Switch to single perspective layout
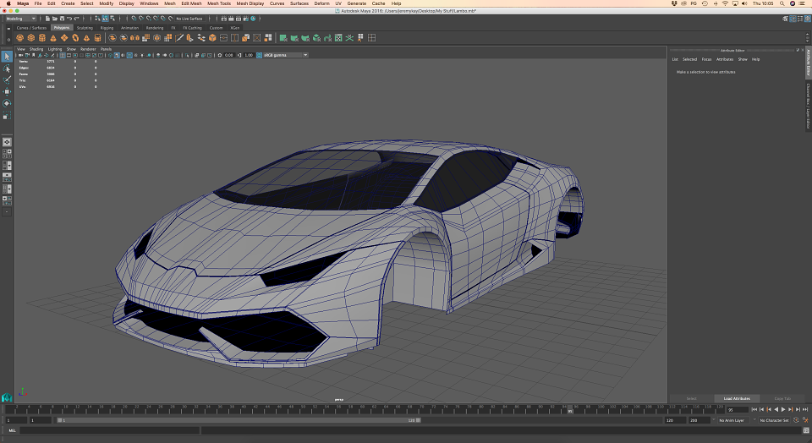 7,142
